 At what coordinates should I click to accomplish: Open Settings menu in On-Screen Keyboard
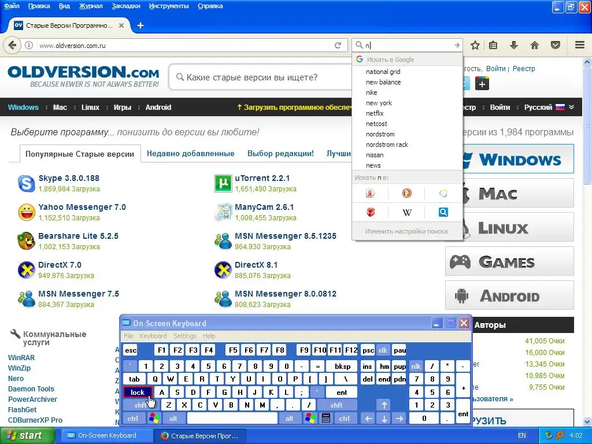(x=184, y=336)
